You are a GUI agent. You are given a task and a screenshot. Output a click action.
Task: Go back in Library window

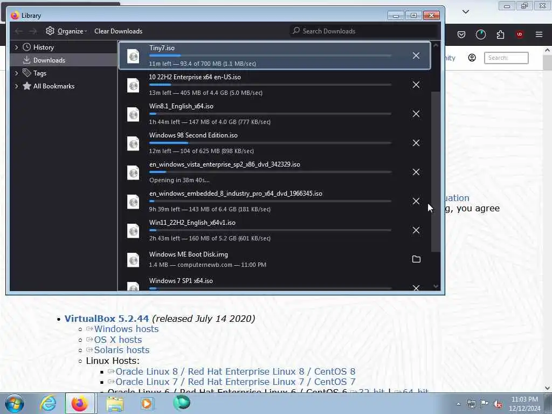[x=19, y=31]
